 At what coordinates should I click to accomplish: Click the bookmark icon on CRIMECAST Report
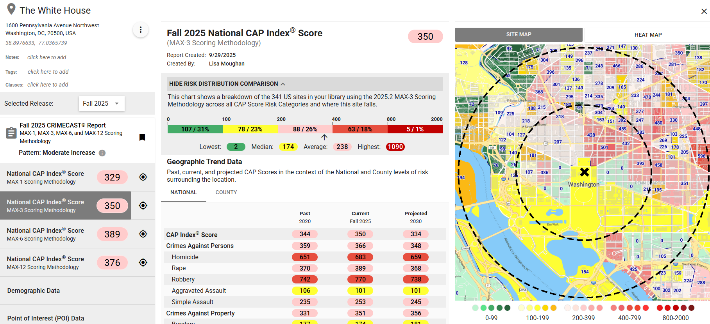[142, 137]
